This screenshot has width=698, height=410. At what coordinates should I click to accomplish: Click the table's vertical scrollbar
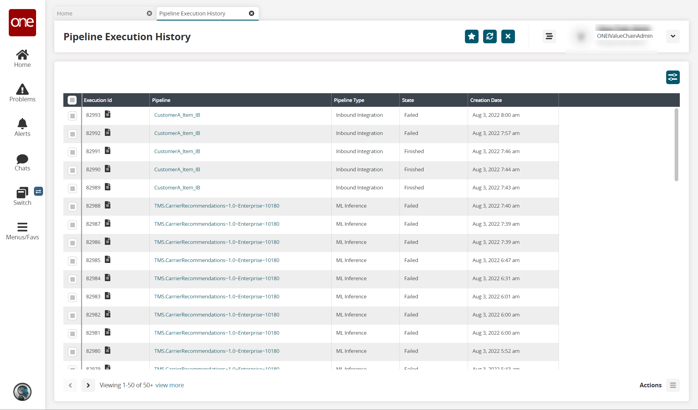point(676,145)
